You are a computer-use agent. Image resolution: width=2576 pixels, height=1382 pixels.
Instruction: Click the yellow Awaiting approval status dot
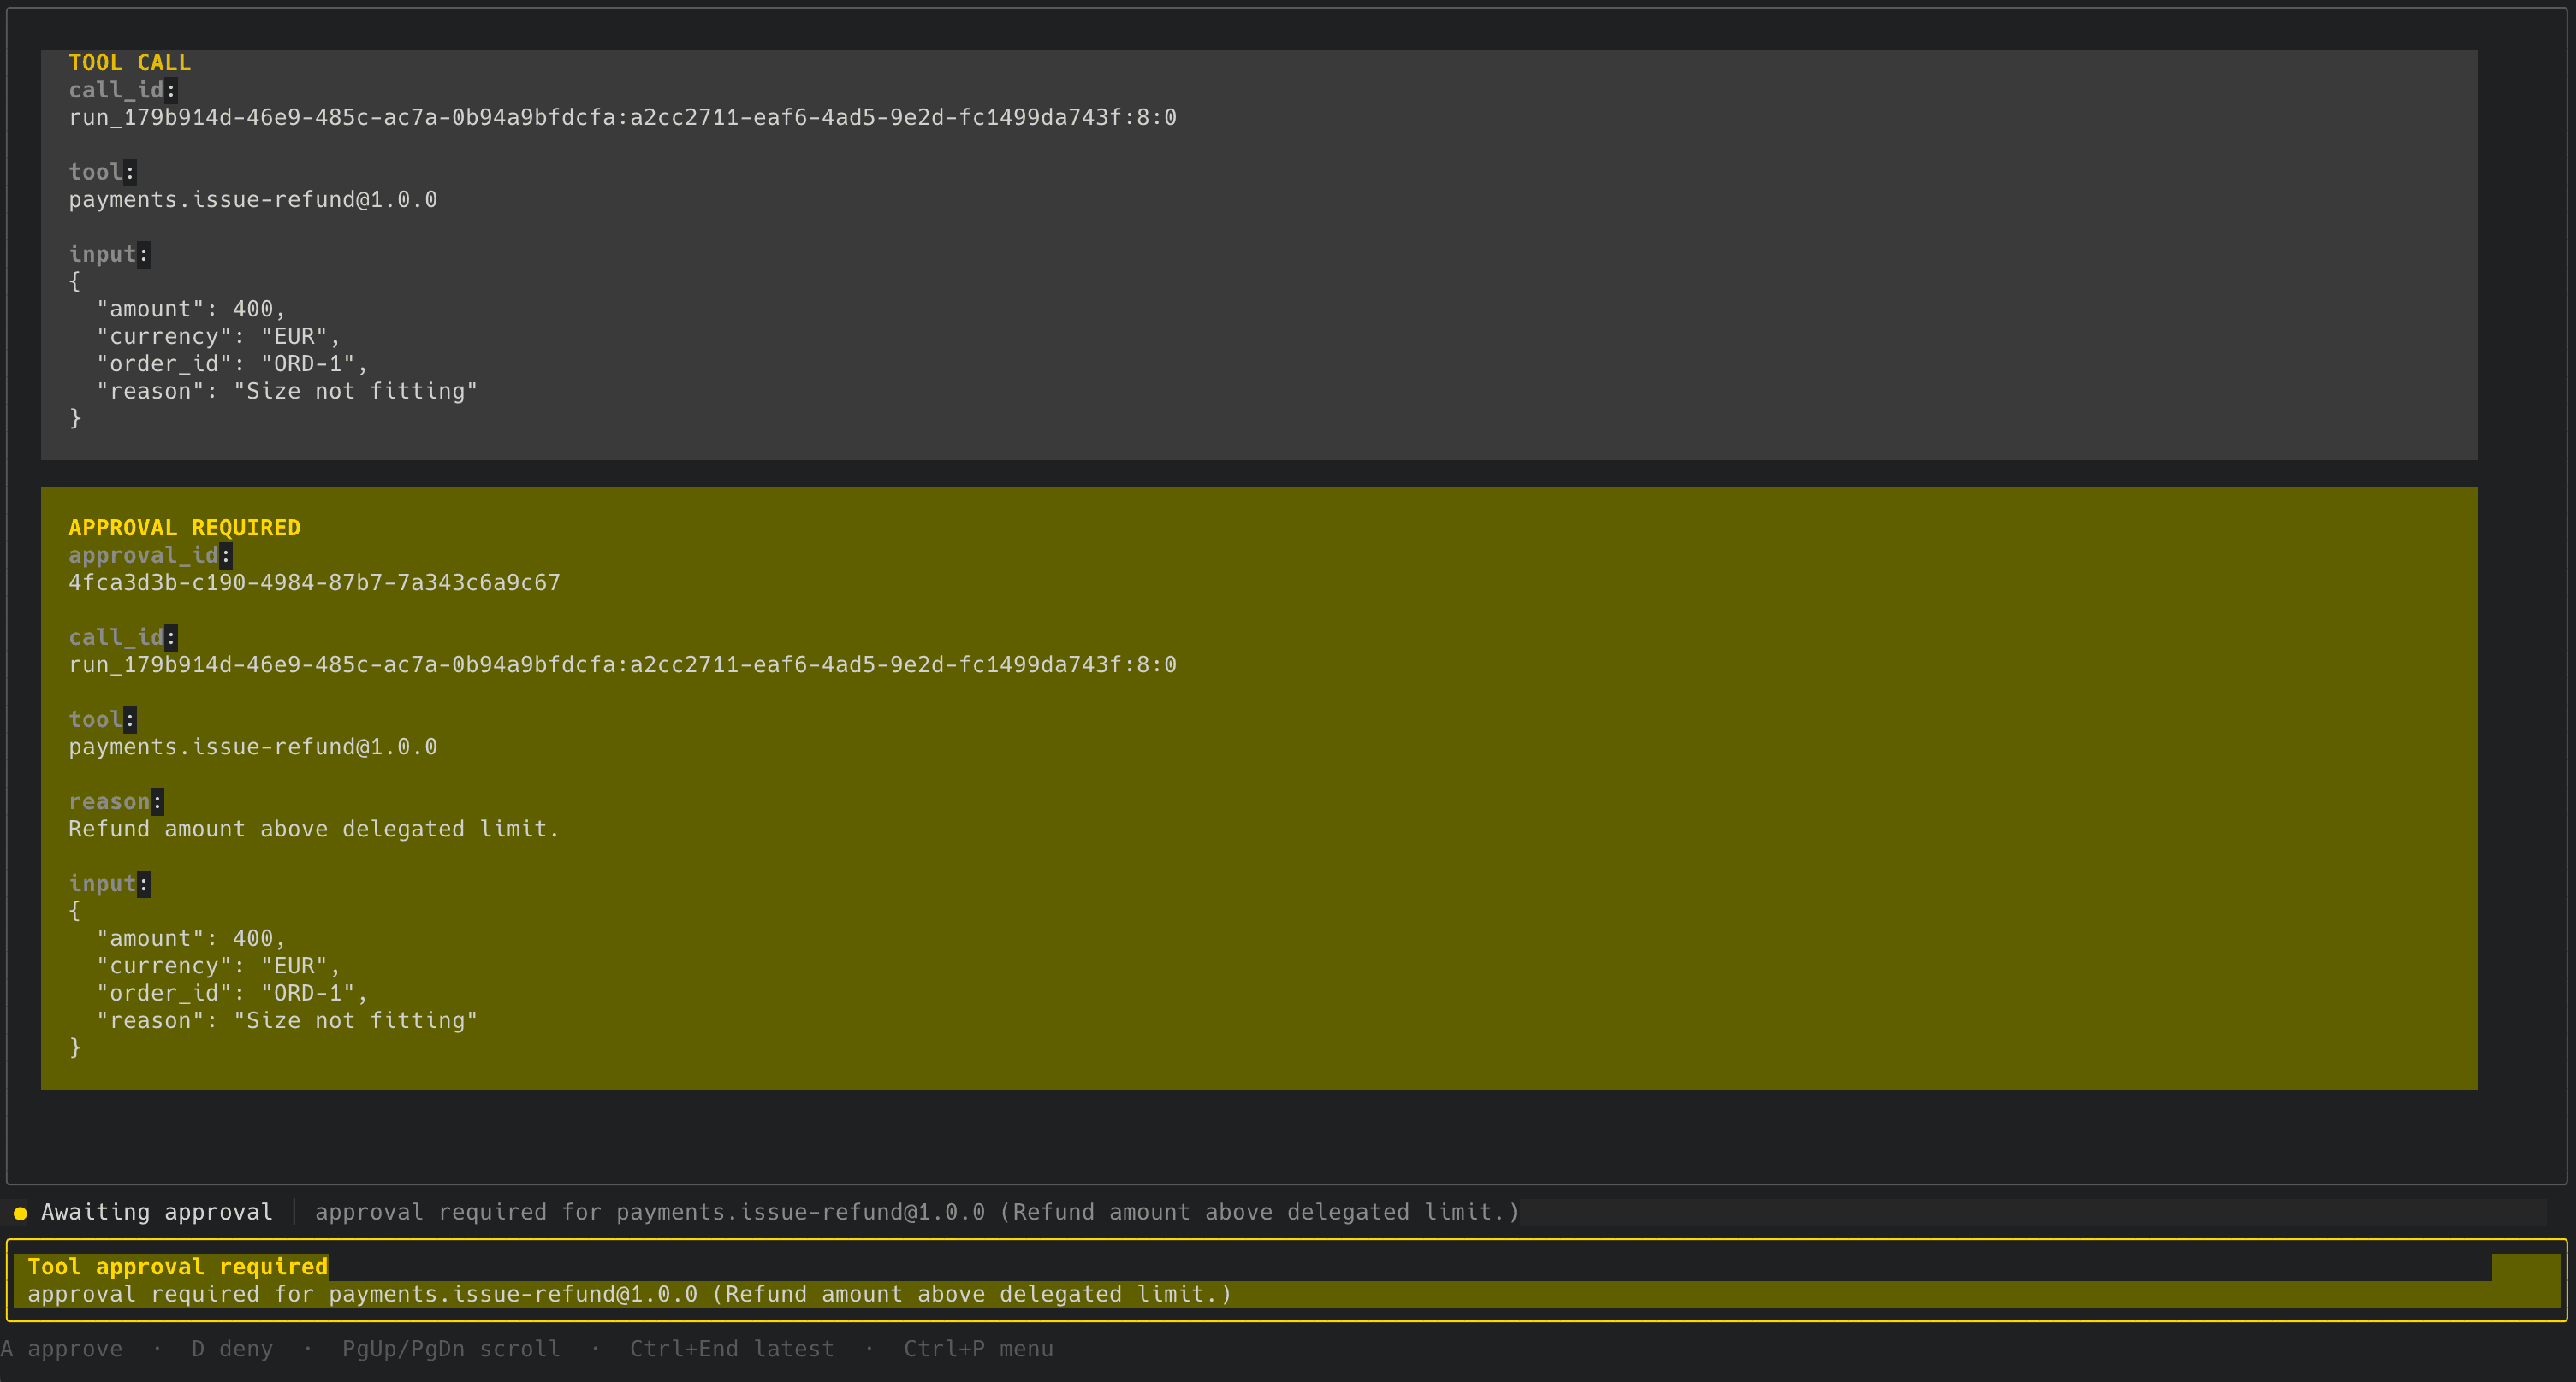coord(20,1214)
